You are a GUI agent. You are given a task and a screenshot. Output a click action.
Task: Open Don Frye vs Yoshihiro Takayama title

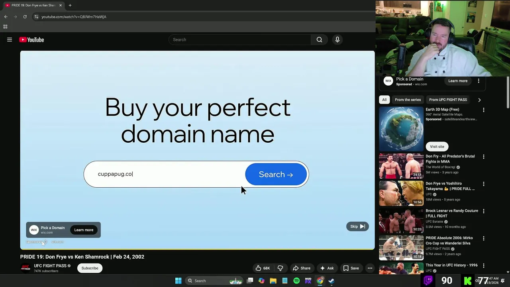pyautogui.click(x=450, y=186)
